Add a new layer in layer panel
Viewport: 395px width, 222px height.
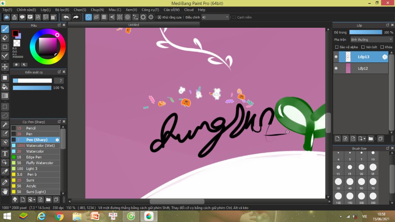[338, 138]
